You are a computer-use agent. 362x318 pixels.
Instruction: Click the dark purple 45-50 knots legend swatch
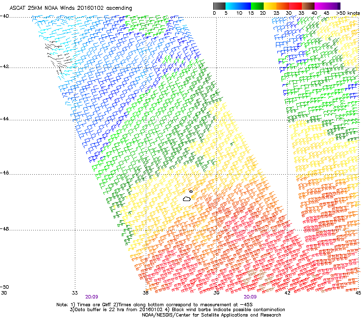[334, 6]
